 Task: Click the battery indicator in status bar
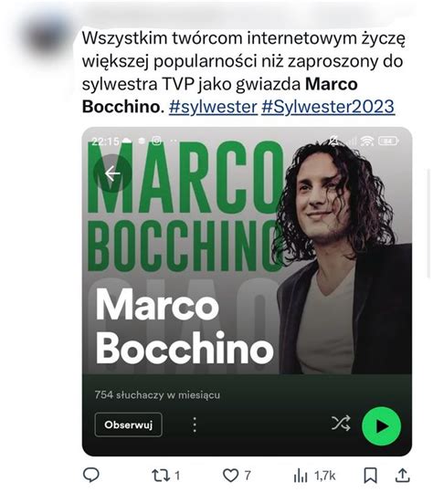(388, 141)
